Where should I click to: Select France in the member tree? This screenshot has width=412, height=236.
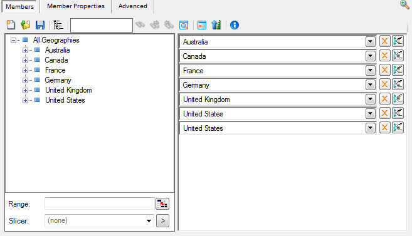pos(55,70)
